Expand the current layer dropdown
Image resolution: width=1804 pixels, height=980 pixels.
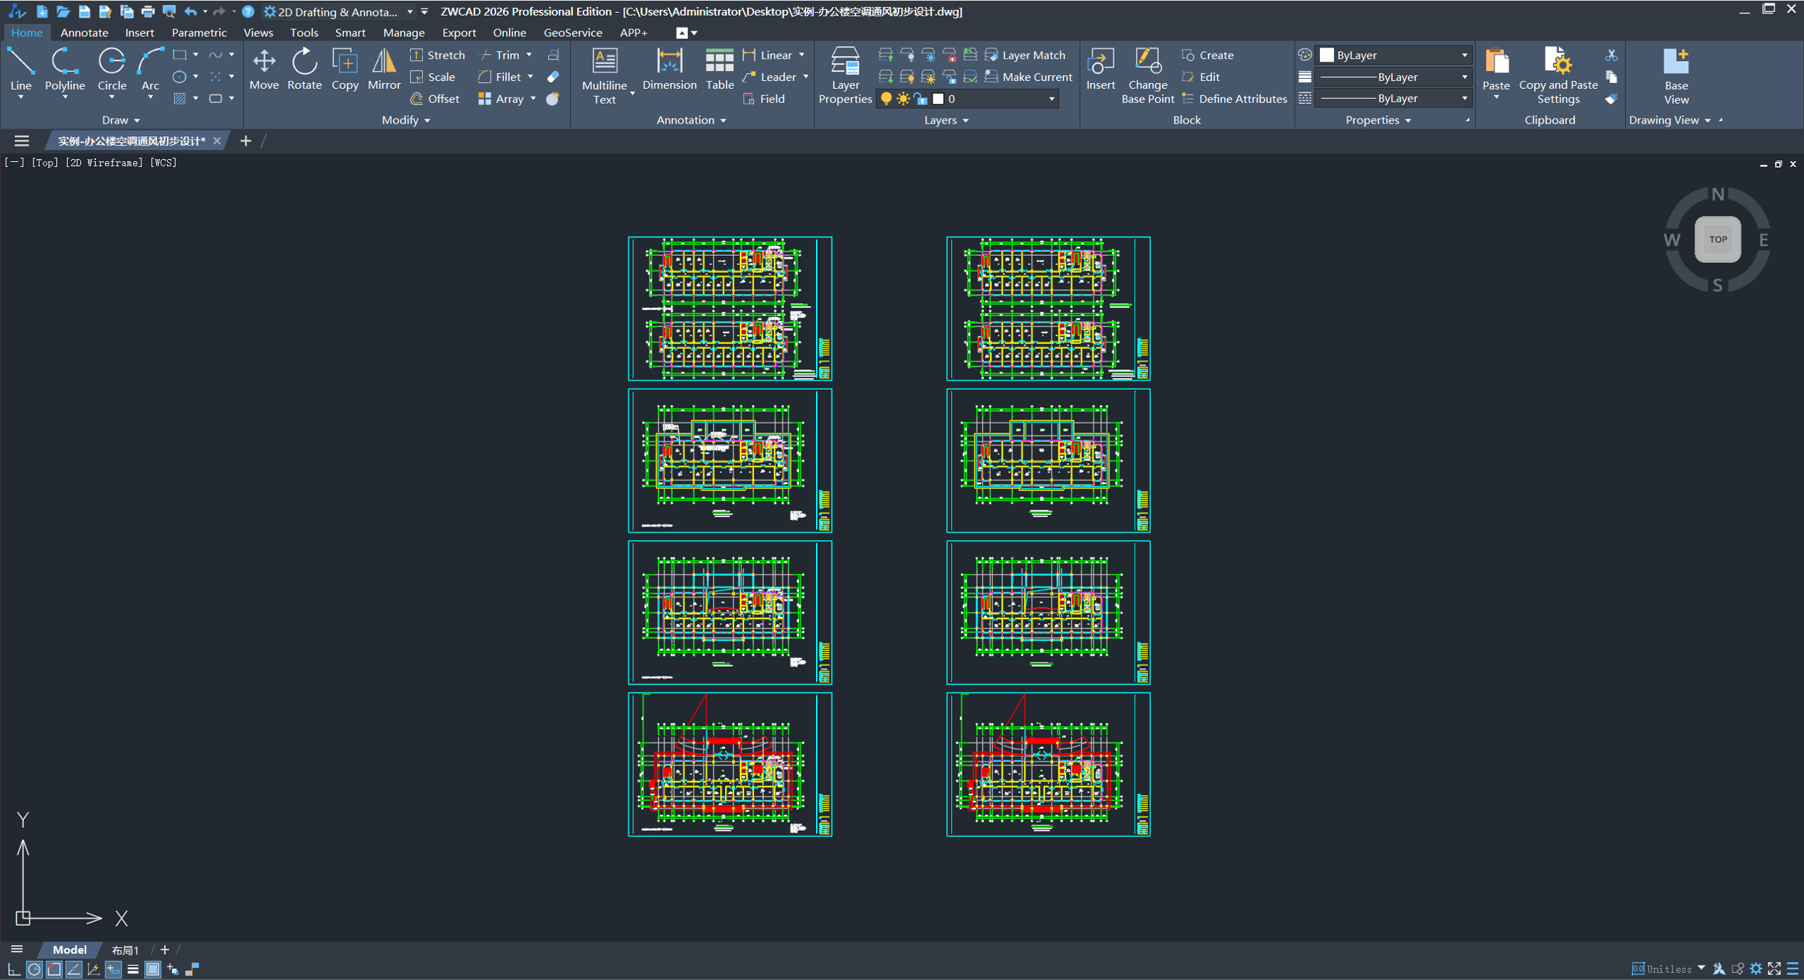pyautogui.click(x=1051, y=99)
